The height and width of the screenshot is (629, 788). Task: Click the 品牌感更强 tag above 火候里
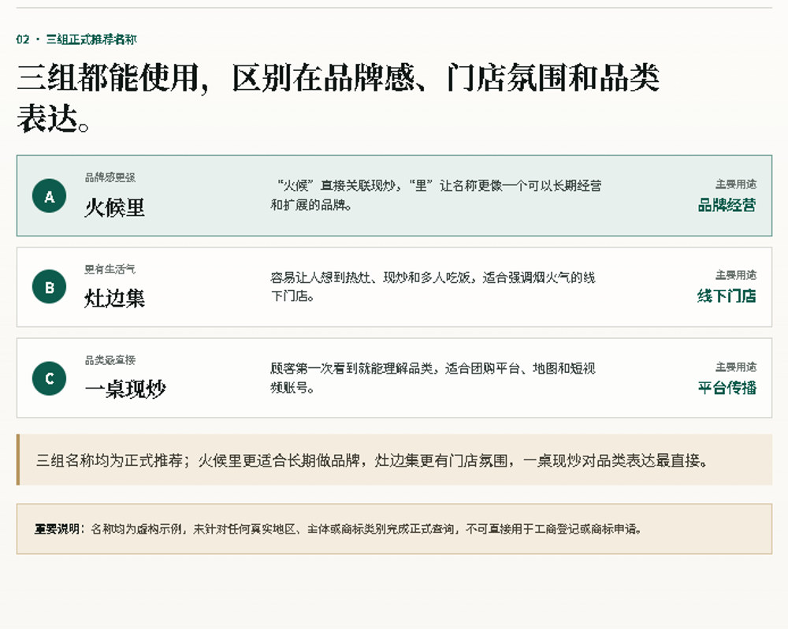click(x=110, y=177)
